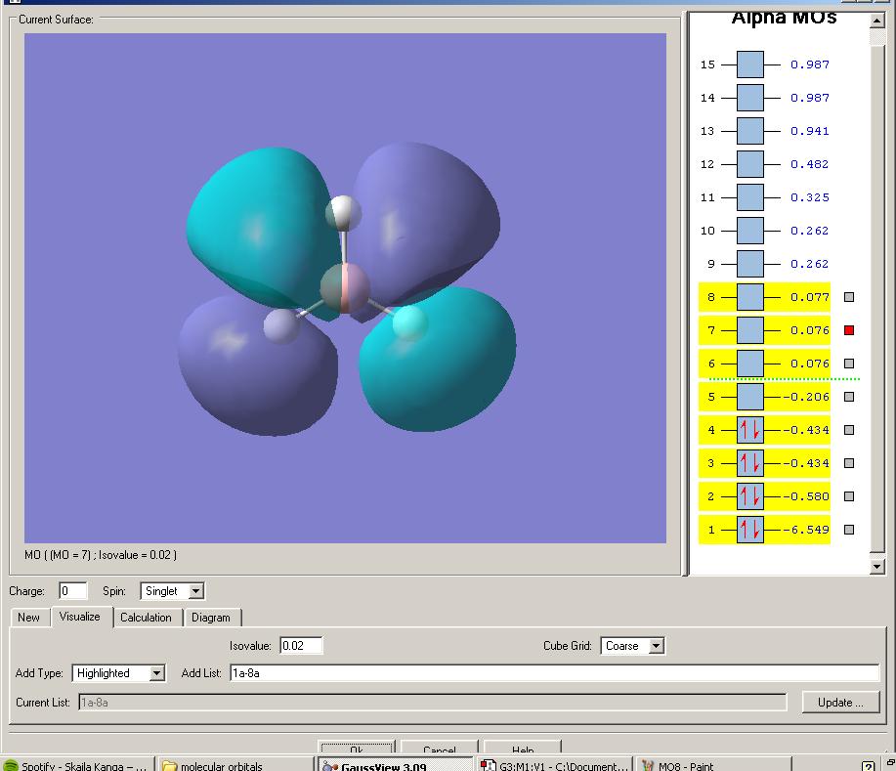Select the MO 5 orbital box
The height and width of the screenshot is (771, 896).
749,397
